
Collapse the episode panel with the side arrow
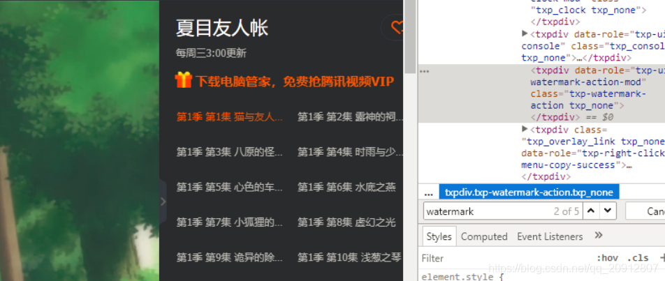pos(163,202)
